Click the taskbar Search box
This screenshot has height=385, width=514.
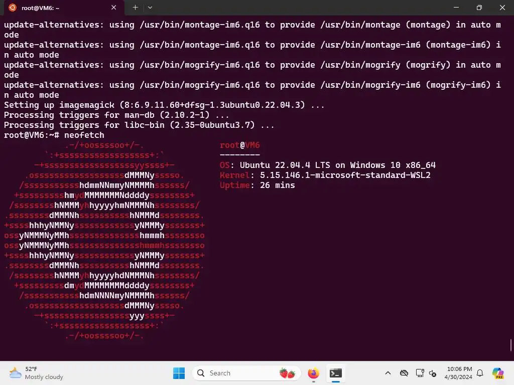coord(246,373)
